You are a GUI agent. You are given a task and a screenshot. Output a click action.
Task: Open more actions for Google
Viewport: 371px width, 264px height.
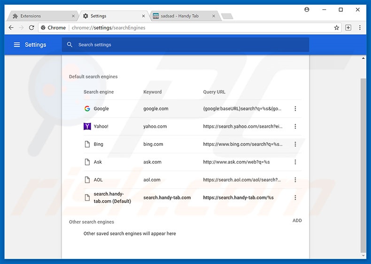click(x=295, y=108)
